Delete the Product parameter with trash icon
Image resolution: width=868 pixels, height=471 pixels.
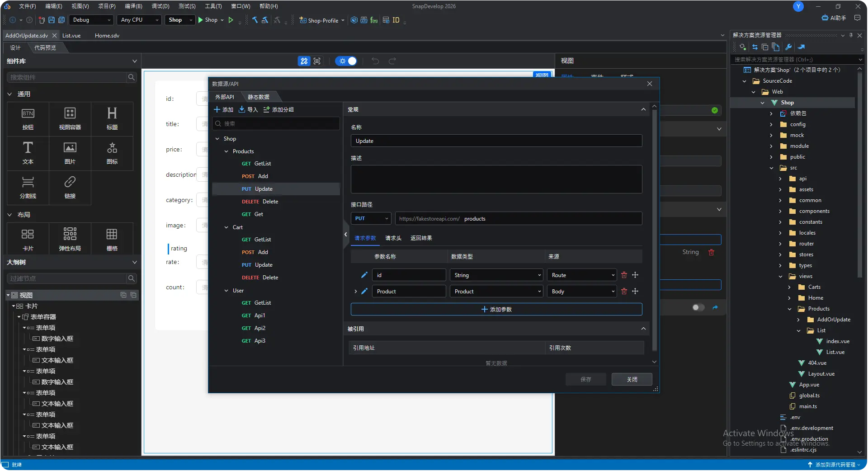pyautogui.click(x=624, y=292)
